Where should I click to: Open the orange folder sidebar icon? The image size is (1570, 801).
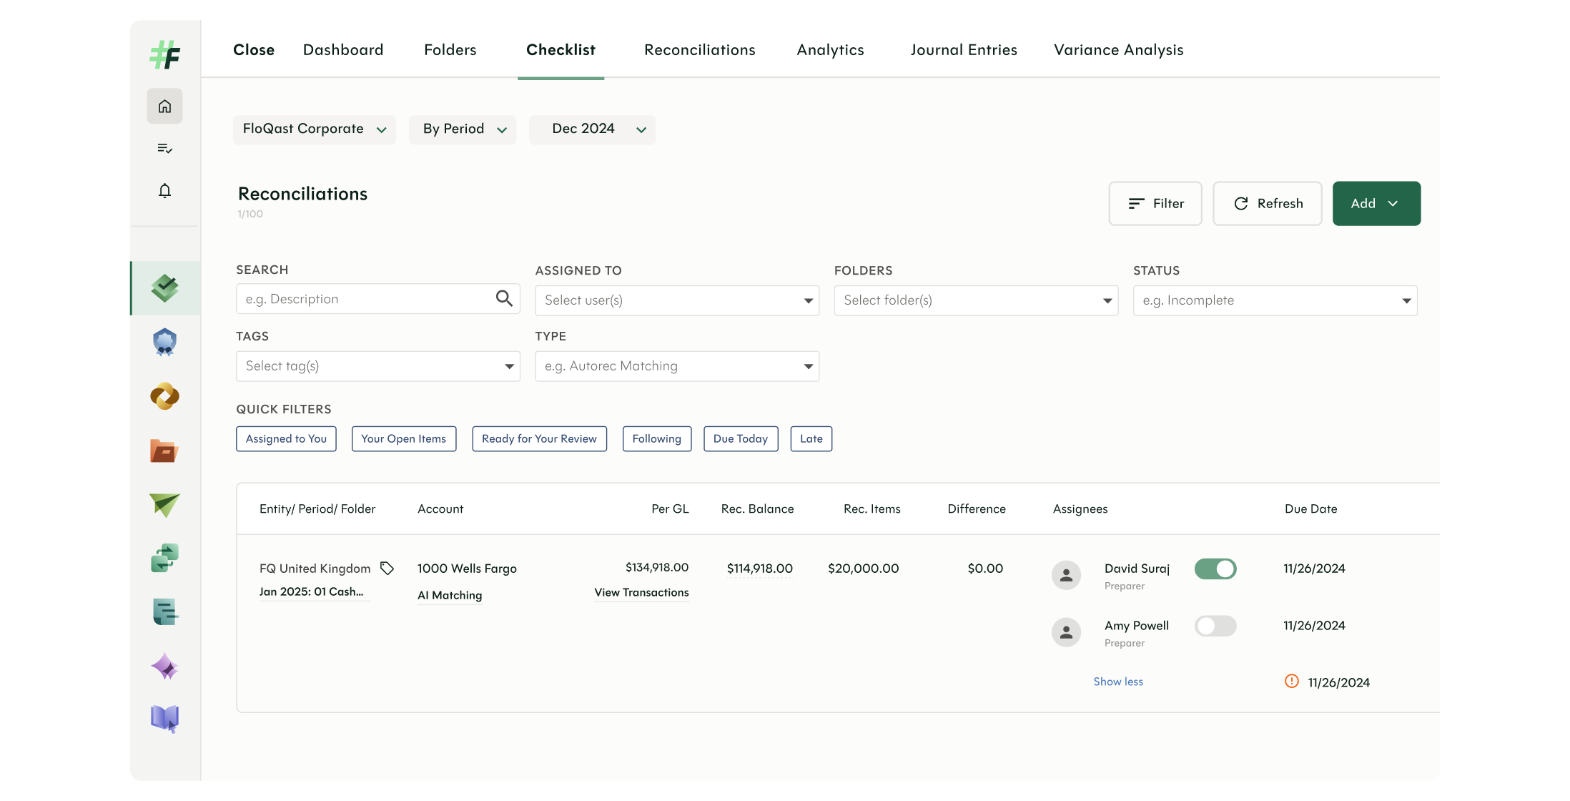point(165,451)
